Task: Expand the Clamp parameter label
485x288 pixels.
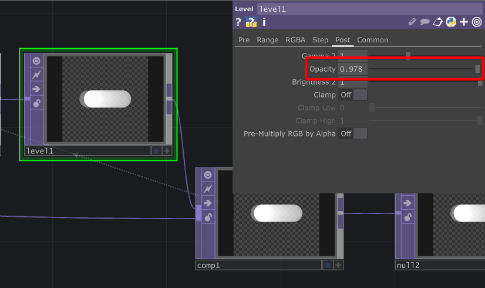Action: point(325,95)
